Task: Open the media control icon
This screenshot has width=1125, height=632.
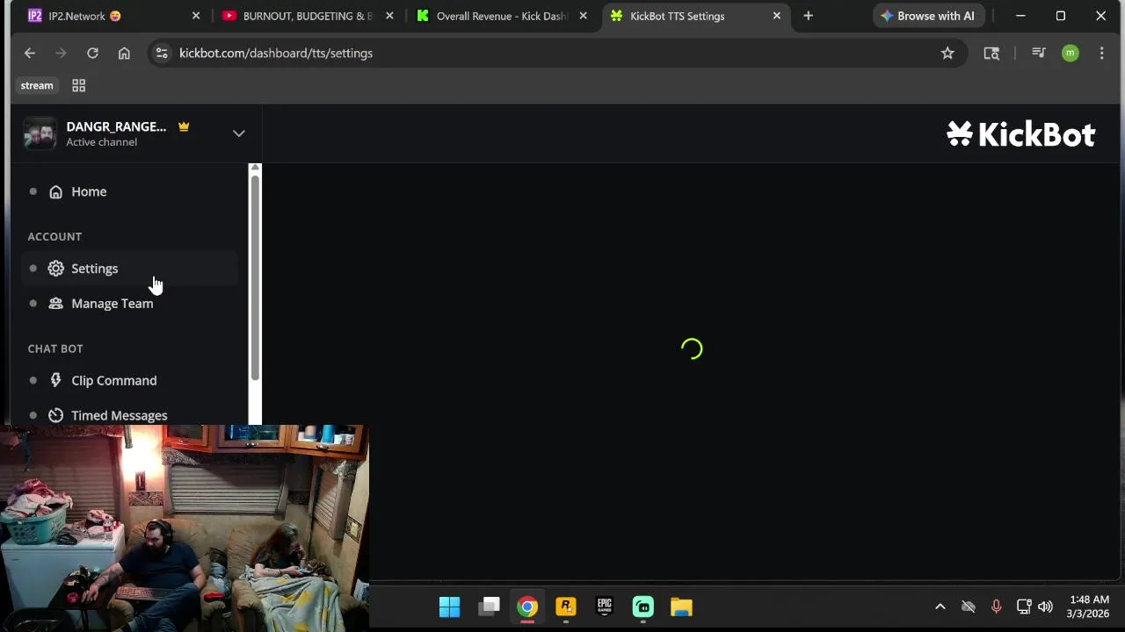Action: (1039, 54)
